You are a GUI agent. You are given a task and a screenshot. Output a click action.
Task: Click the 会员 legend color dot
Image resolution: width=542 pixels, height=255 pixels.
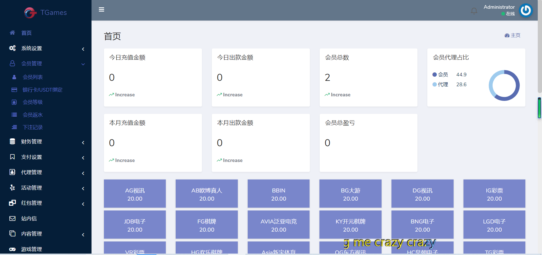click(435, 75)
